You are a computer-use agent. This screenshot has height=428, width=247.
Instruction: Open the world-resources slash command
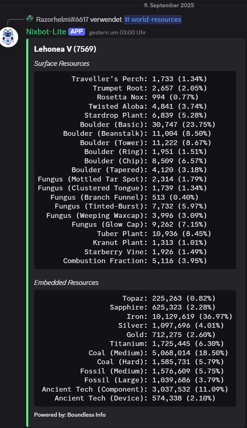(x=153, y=20)
